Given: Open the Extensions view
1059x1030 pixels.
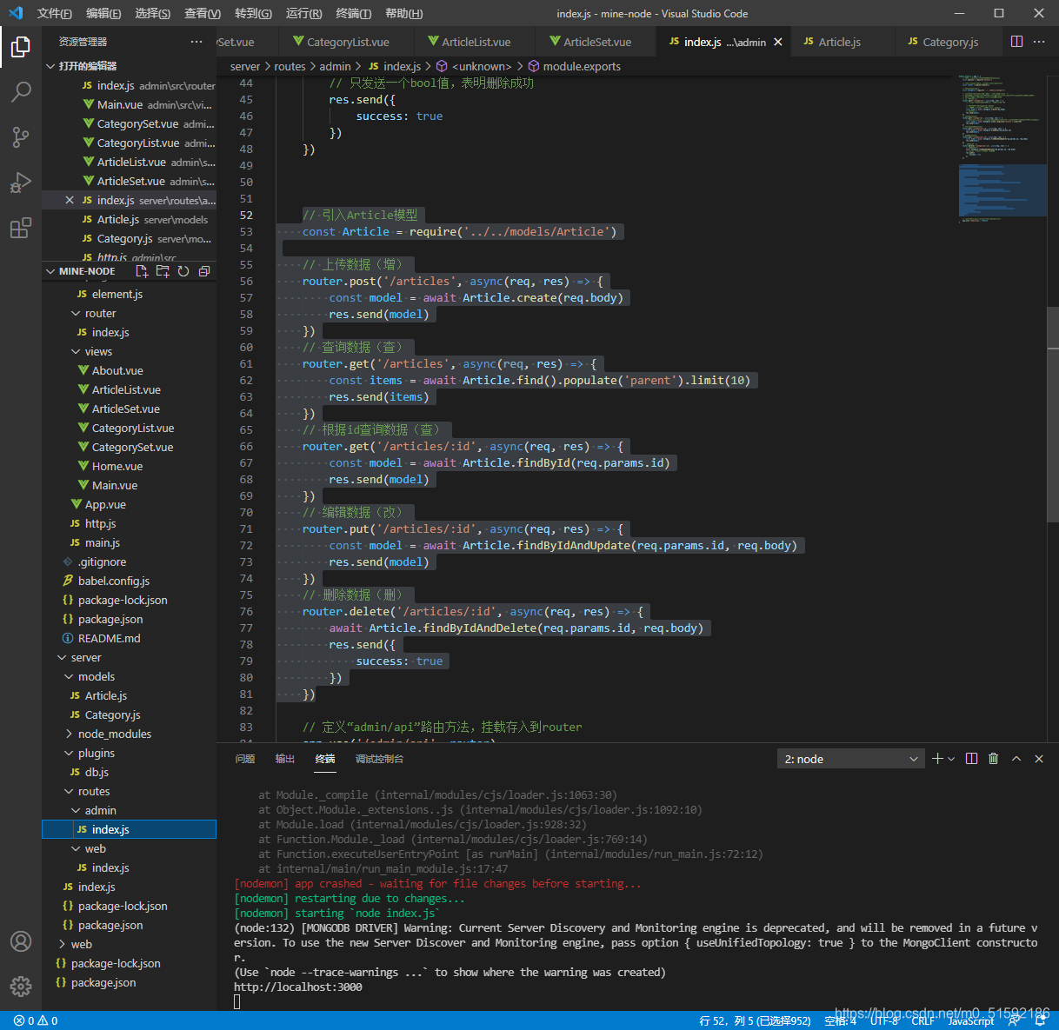Looking at the screenshot, I should click(x=21, y=228).
